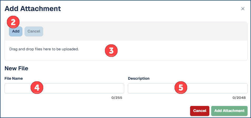Click the 0/2048 character counter
The image size is (251, 118).
tap(239, 98)
